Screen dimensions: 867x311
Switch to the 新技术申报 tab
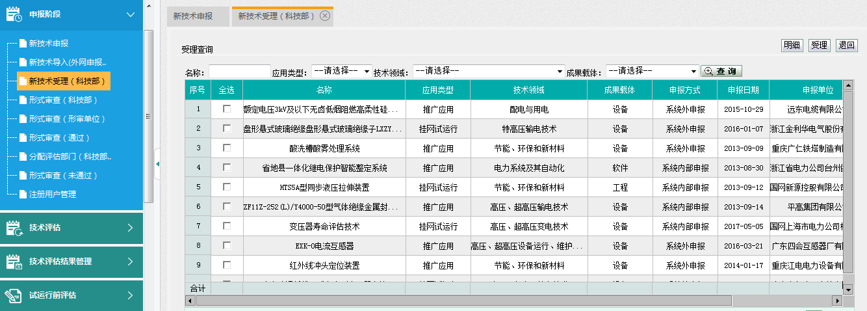[x=193, y=16]
